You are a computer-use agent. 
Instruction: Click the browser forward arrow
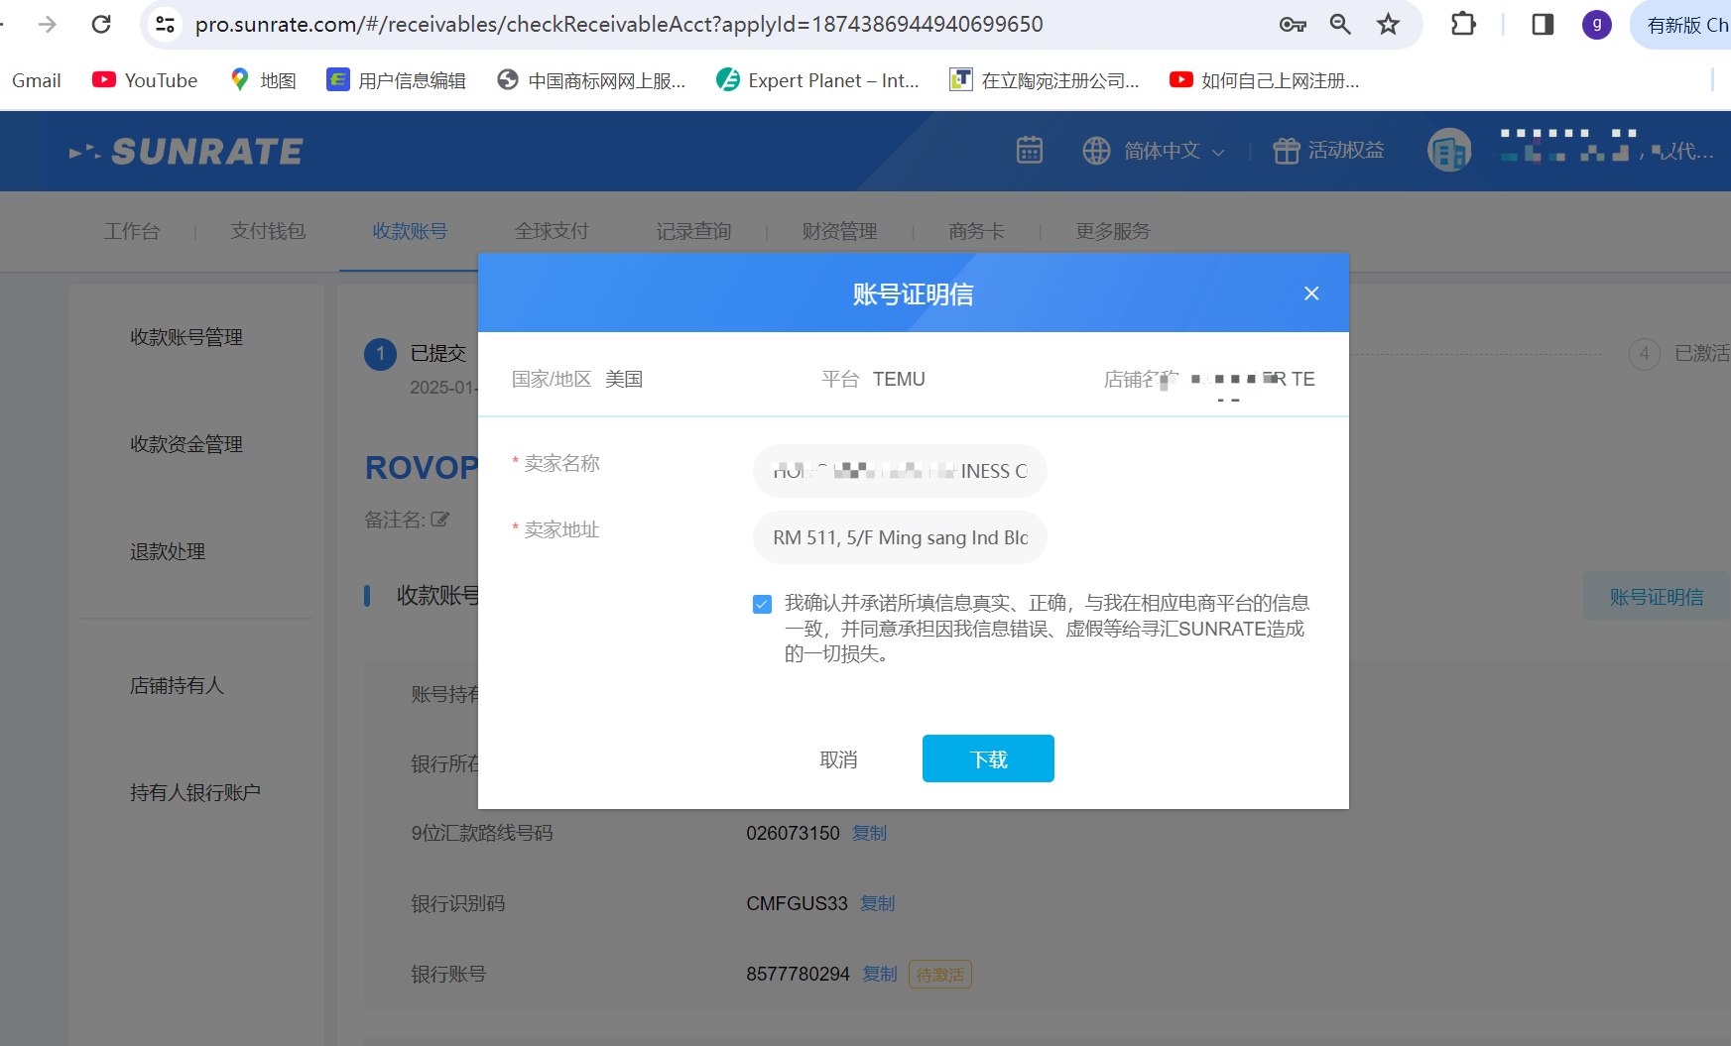point(47,24)
